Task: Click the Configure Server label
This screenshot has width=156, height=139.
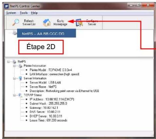Action: click(92, 23)
